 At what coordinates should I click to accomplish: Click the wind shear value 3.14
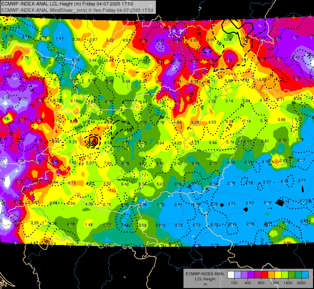click(x=229, y=101)
